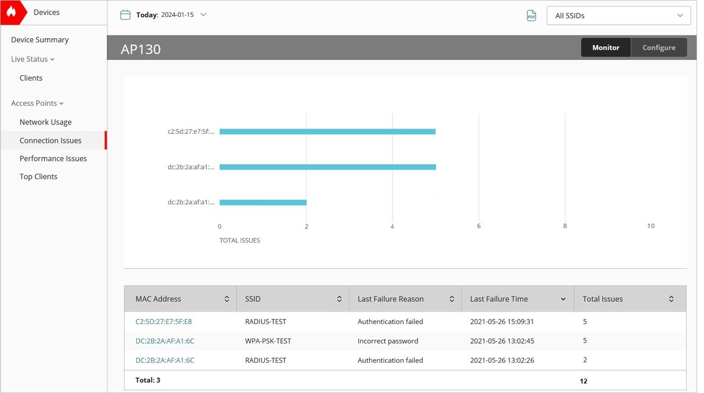Activate the Monitor view toggle
Viewport: 704px width, 393px height.
click(605, 47)
